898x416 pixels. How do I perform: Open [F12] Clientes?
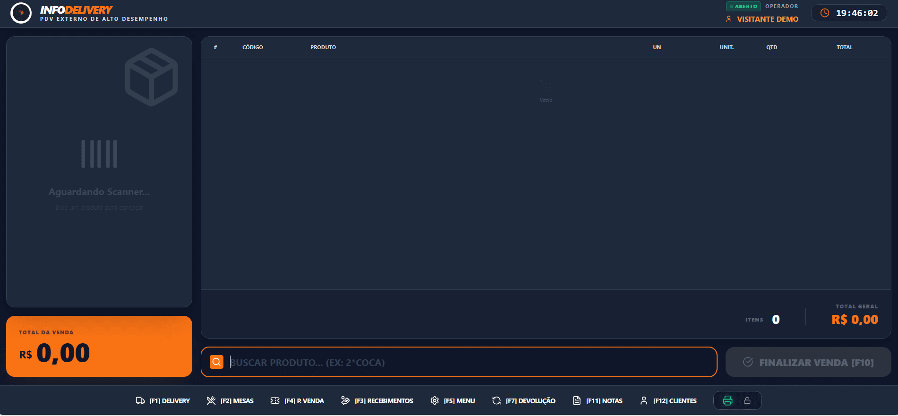(x=668, y=400)
